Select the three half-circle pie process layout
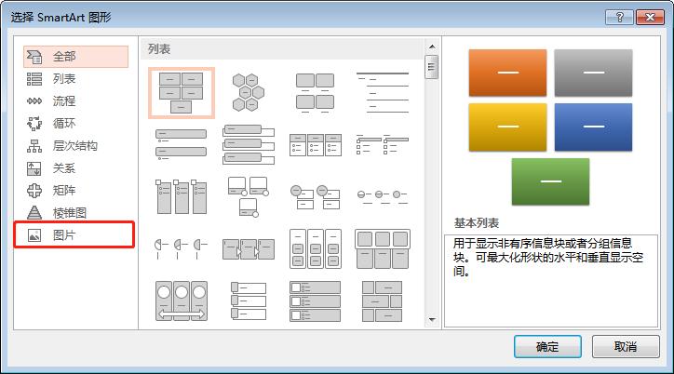The height and width of the screenshot is (374, 674). pyautogui.click(x=181, y=249)
